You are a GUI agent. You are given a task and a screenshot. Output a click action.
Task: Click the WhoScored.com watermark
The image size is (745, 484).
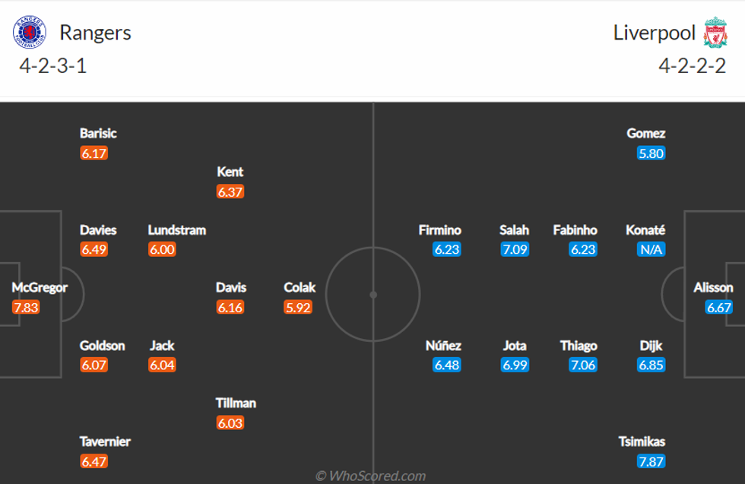[x=371, y=476]
